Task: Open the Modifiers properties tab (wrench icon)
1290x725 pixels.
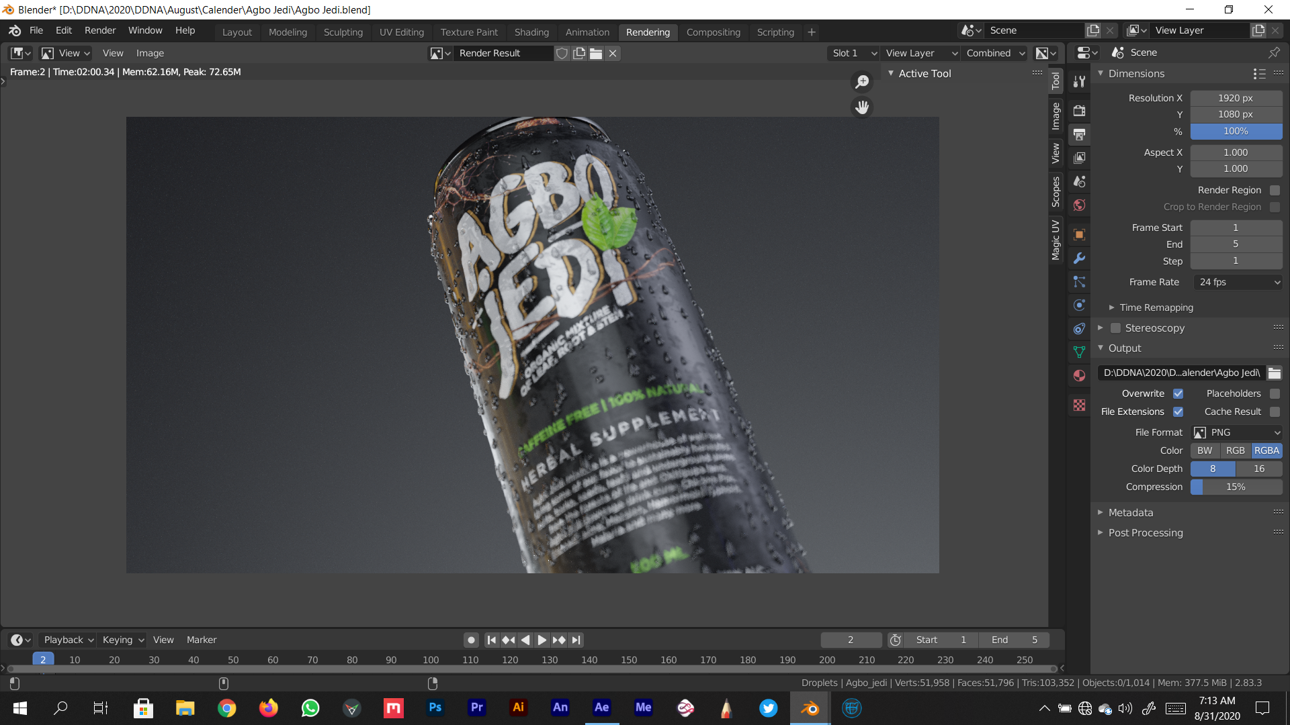Action: [1080, 258]
